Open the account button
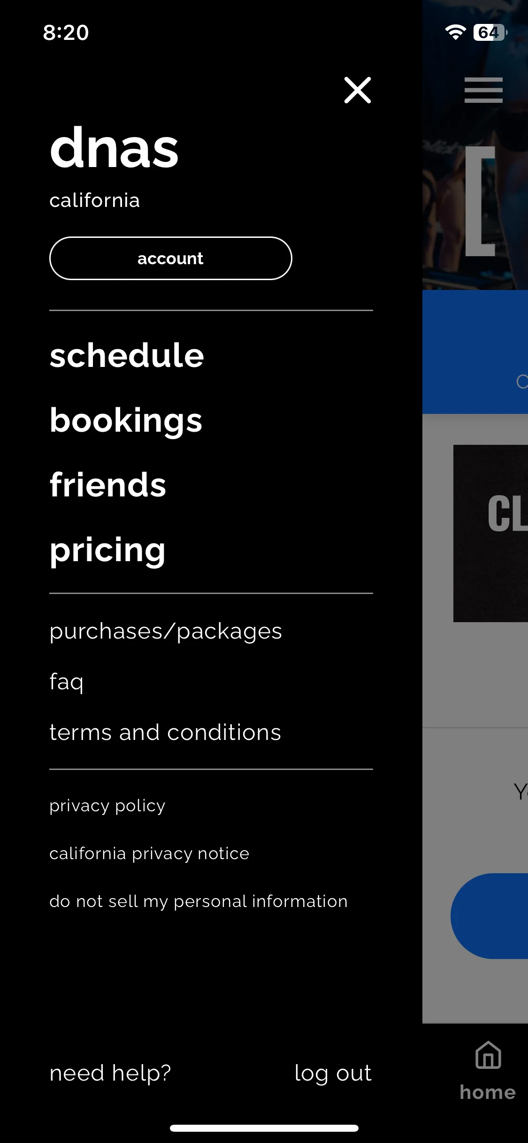The width and height of the screenshot is (528, 1143). 171,259
